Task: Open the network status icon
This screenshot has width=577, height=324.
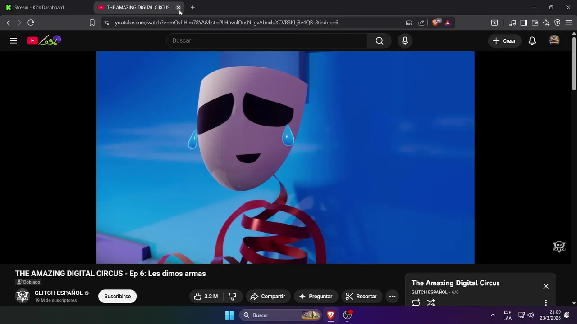Action: click(x=521, y=315)
